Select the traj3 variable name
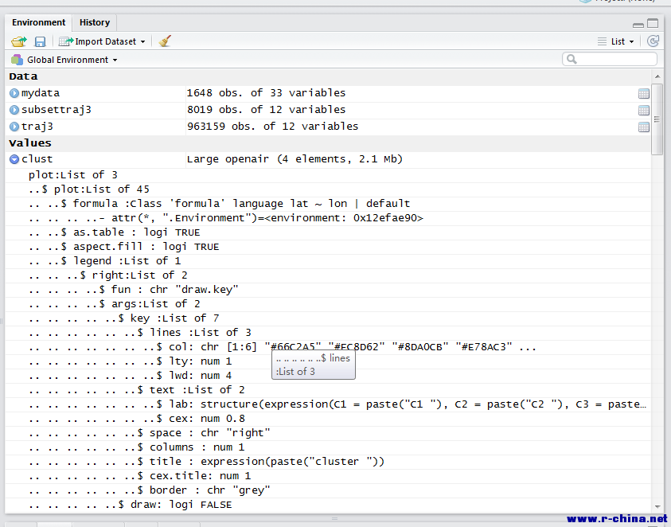The image size is (671, 527). coord(37,127)
